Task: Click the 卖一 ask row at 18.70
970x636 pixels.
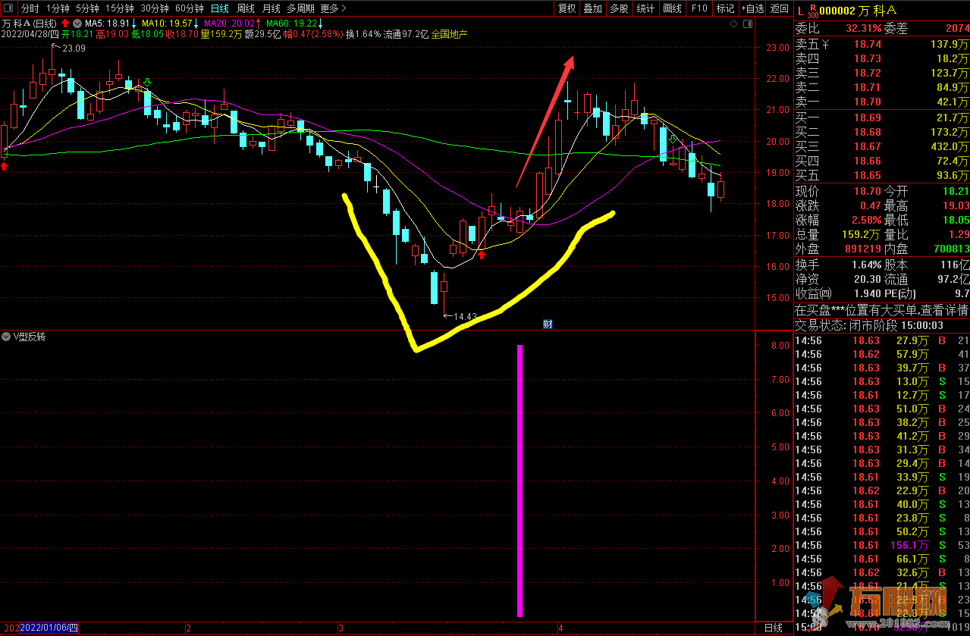Action: pyautogui.click(x=882, y=102)
